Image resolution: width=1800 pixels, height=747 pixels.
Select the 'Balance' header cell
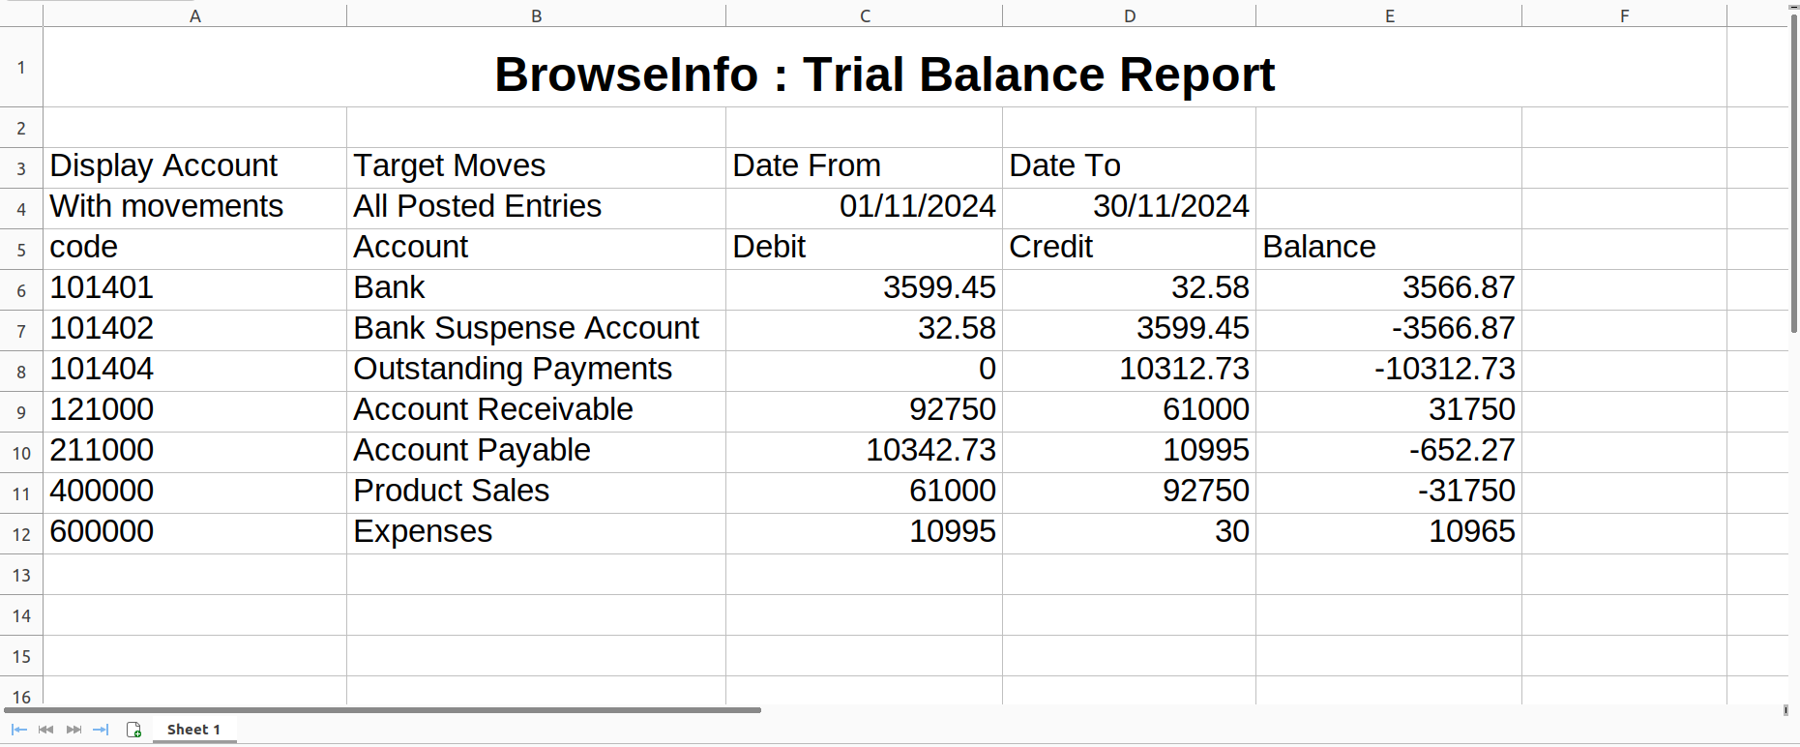coord(1389,249)
